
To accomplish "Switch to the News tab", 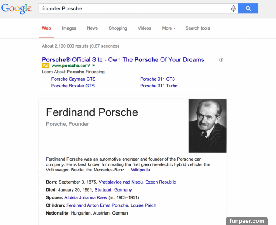I will click(92, 28).
